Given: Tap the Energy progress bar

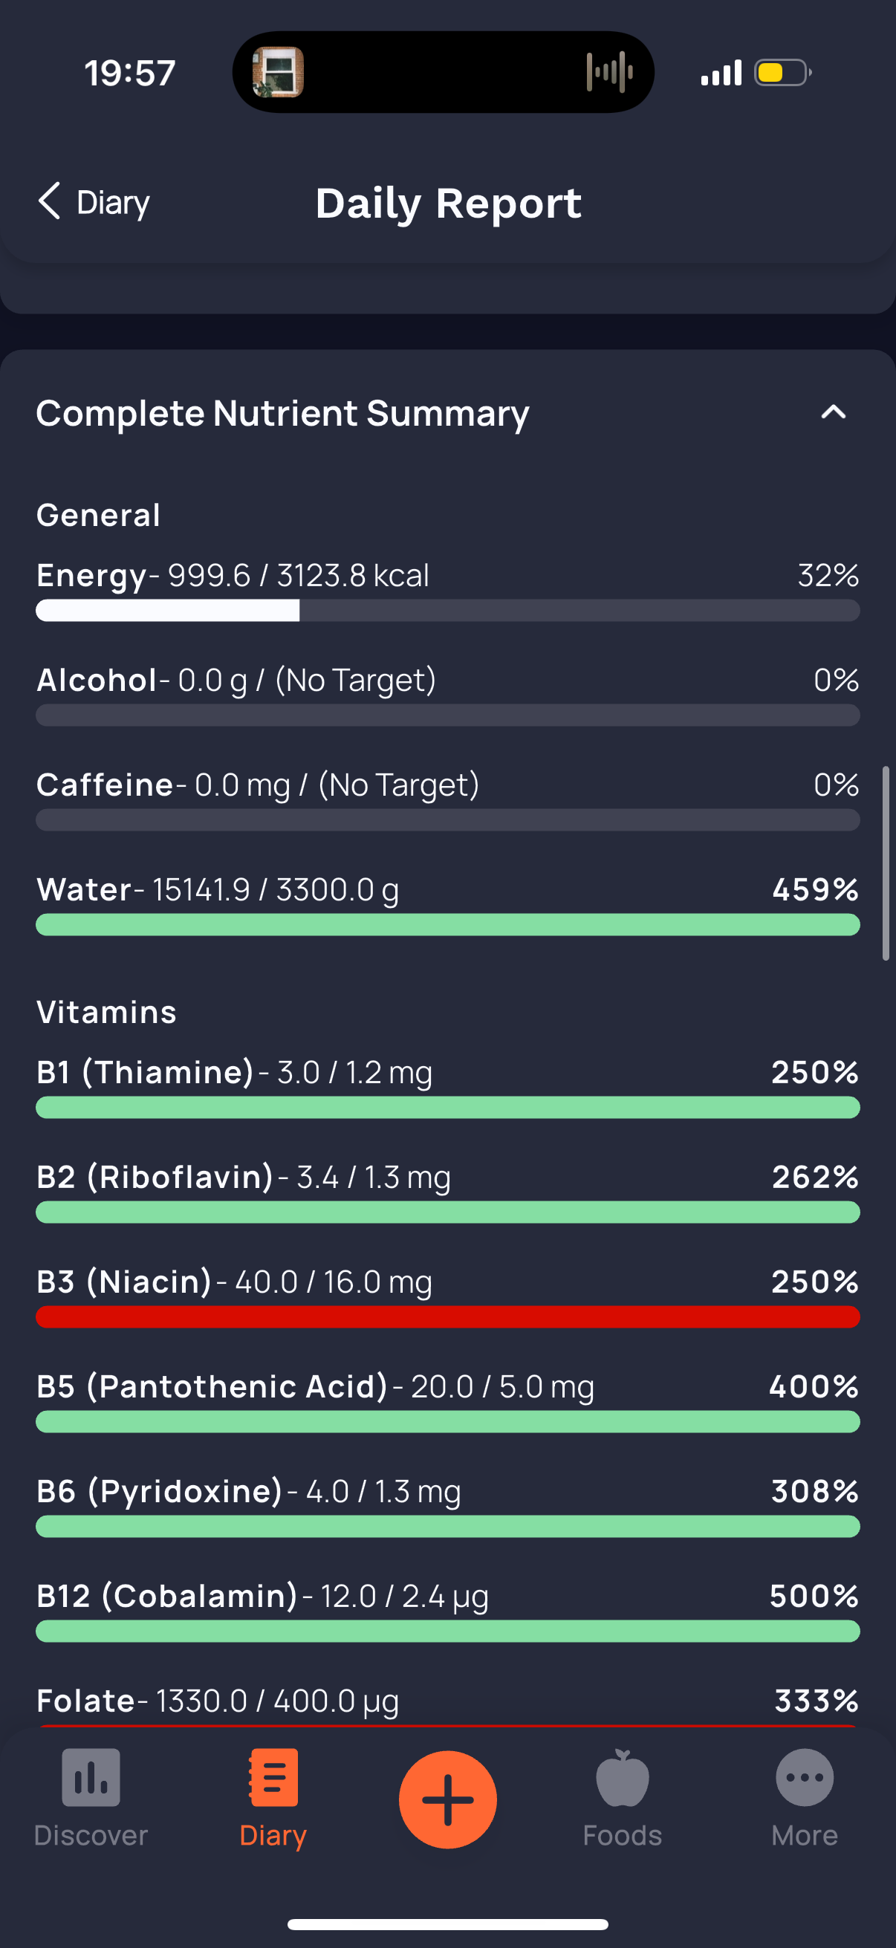Looking at the screenshot, I should pyautogui.click(x=447, y=610).
